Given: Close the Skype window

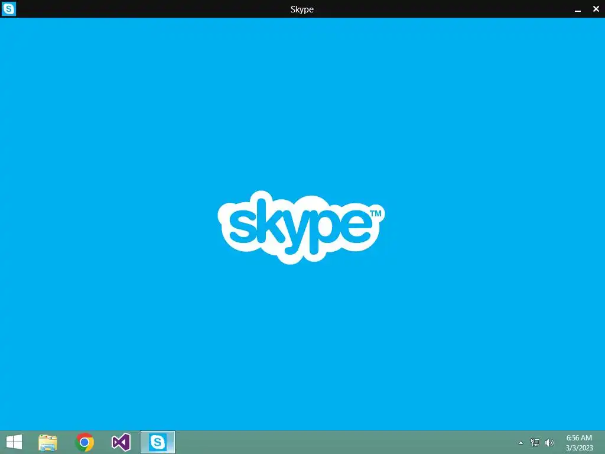Looking at the screenshot, I should [x=596, y=9].
